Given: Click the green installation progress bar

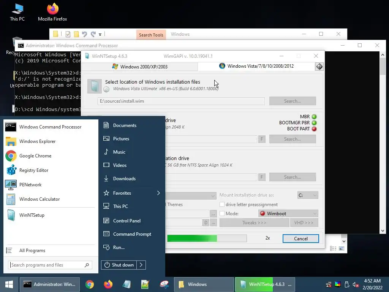Looking at the screenshot, I should tap(207, 238).
